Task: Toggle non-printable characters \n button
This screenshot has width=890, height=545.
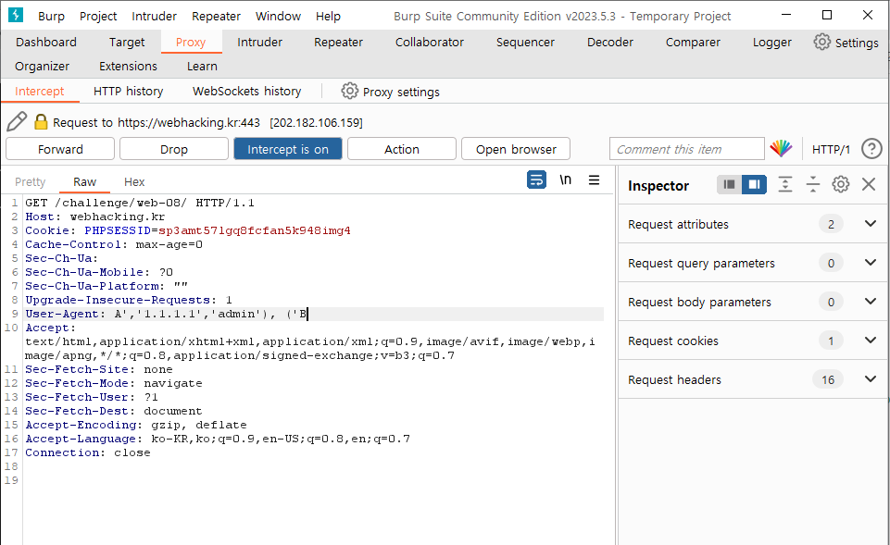Action: pos(565,180)
